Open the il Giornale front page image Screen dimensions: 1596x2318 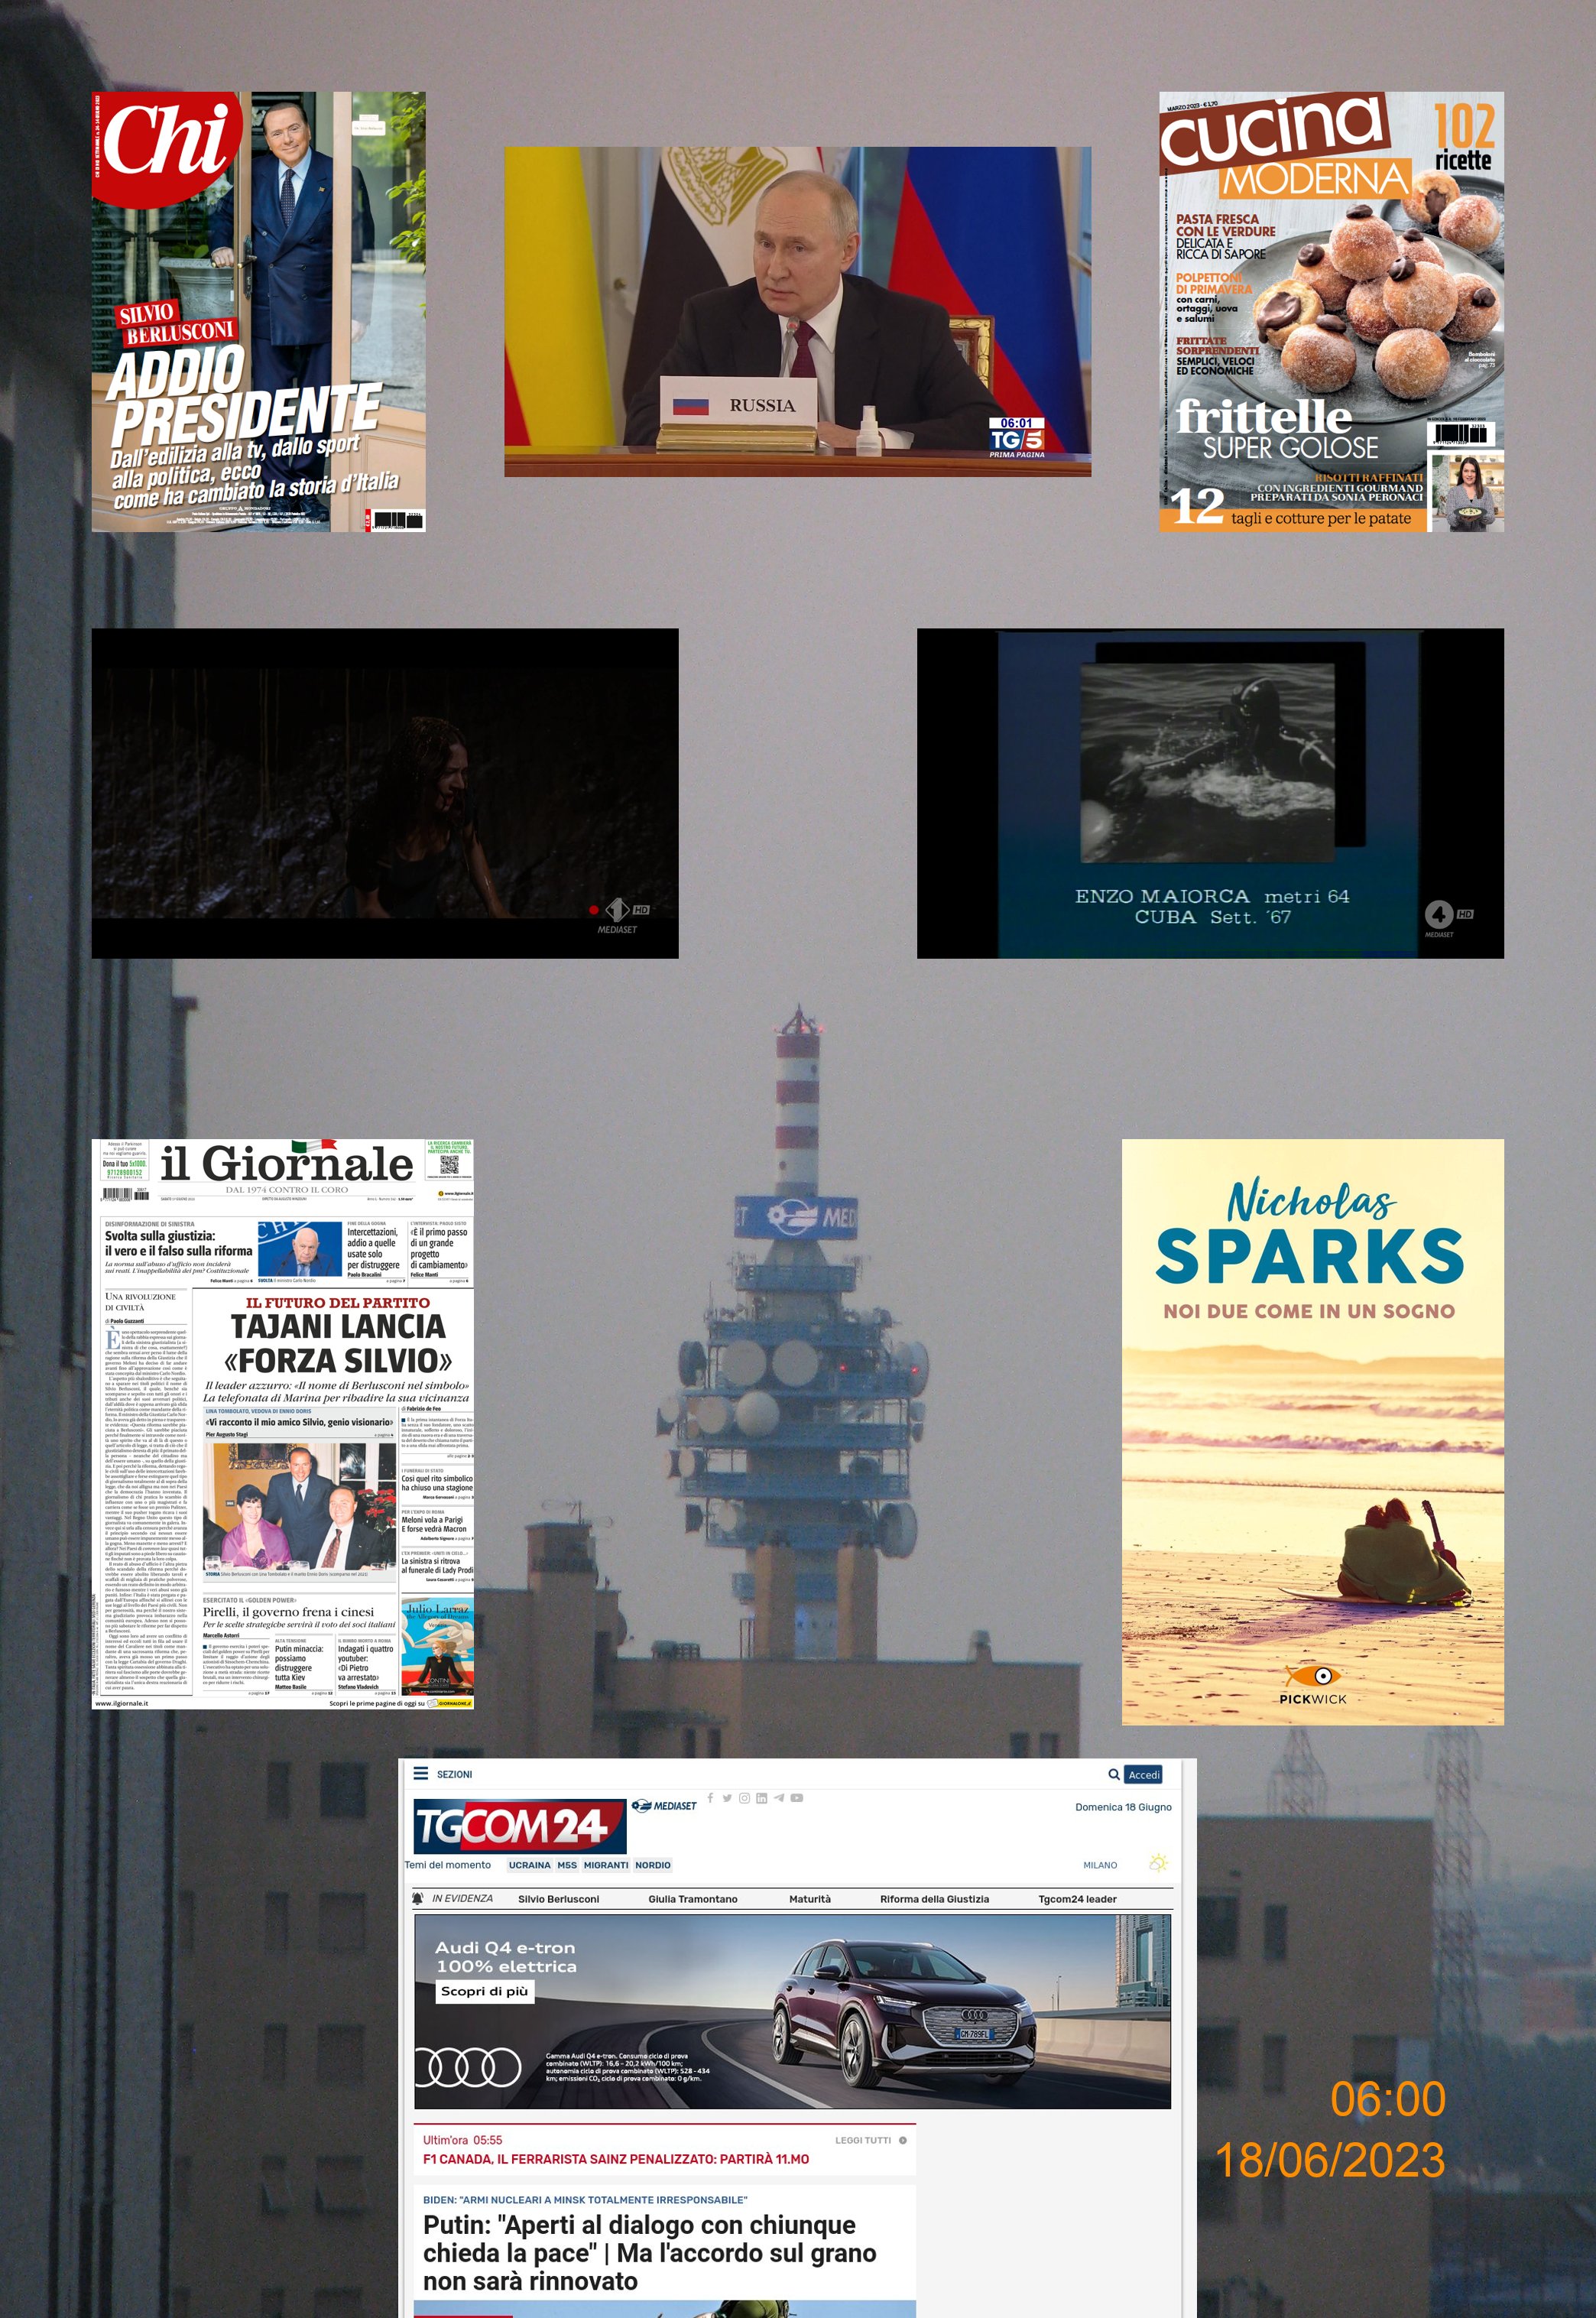click(283, 1423)
